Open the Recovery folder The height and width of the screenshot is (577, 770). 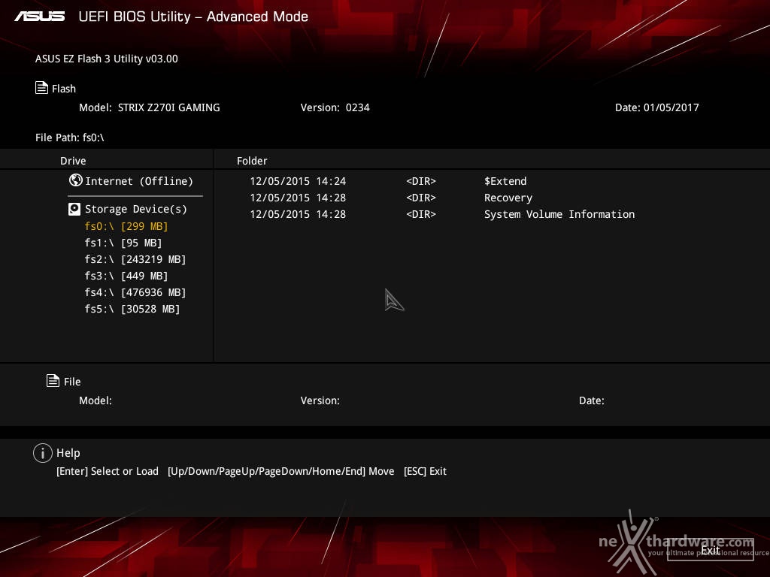(508, 198)
